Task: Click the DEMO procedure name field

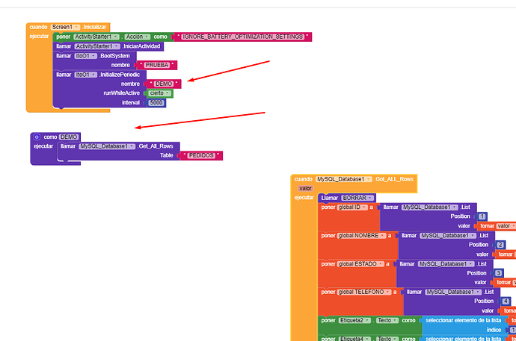Action: coord(70,137)
